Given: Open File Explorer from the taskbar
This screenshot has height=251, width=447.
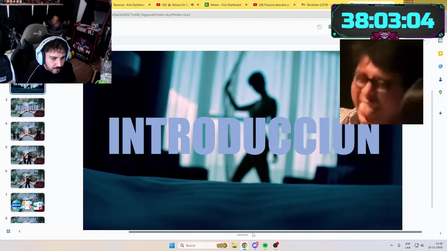Looking at the screenshot, I should pos(234,245).
